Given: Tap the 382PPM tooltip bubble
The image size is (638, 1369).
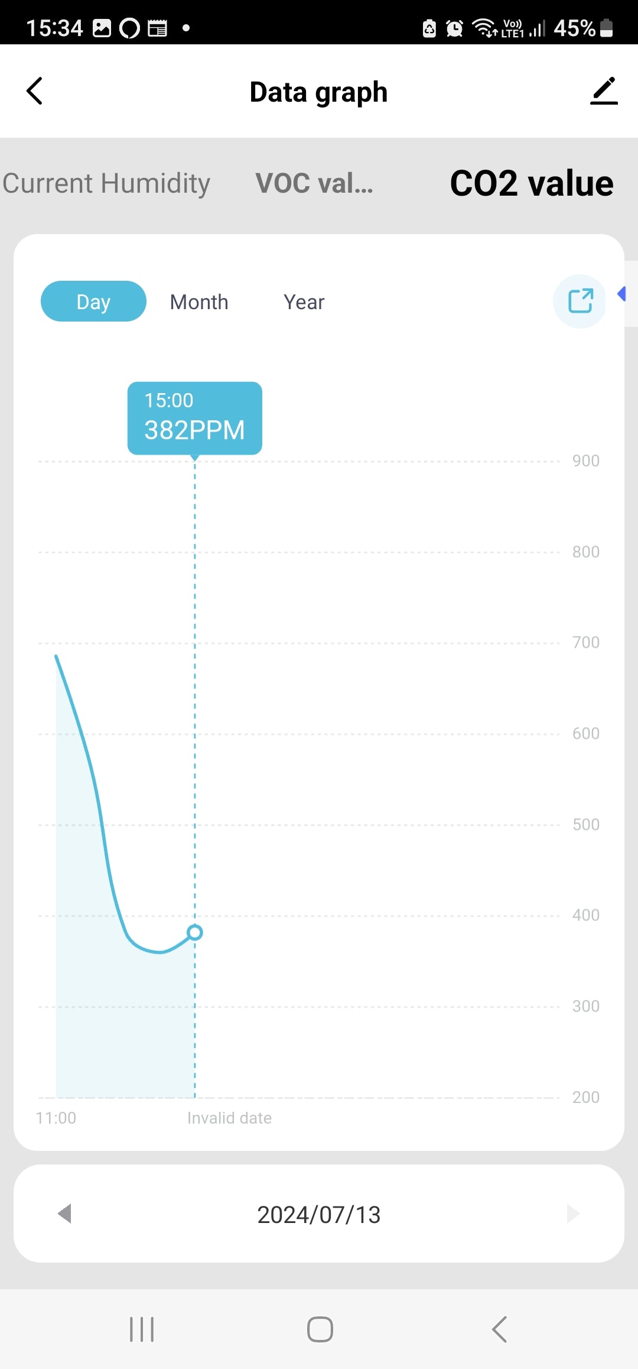Looking at the screenshot, I should pyautogui.click(x=195, y=418).
